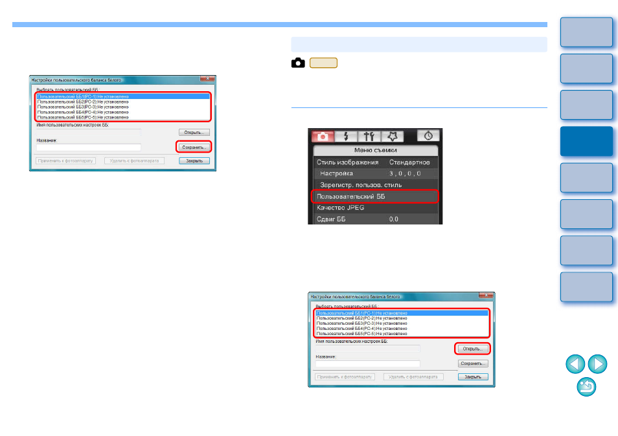Select the PC-3 row in the upper-left dialog list
This screenshot has width=618, height=436.
point(123,107)
